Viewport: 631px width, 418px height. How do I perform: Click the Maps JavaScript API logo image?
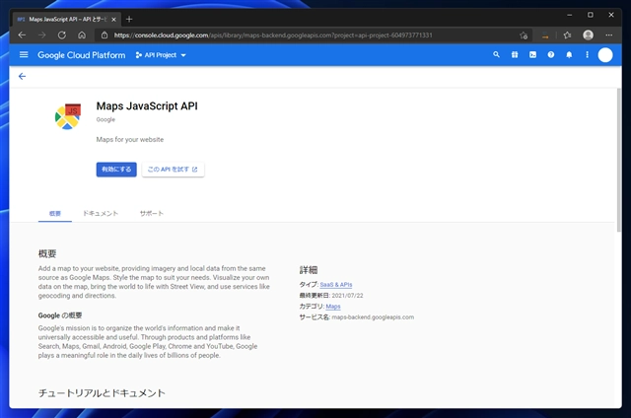coord(68,116)
